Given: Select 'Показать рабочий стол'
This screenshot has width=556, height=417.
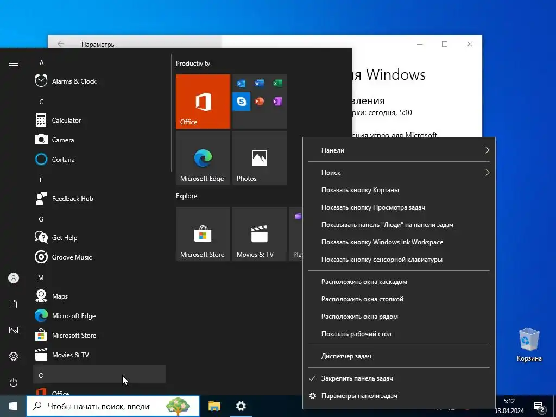Looking at the screenshot, I should pos(399,334).
